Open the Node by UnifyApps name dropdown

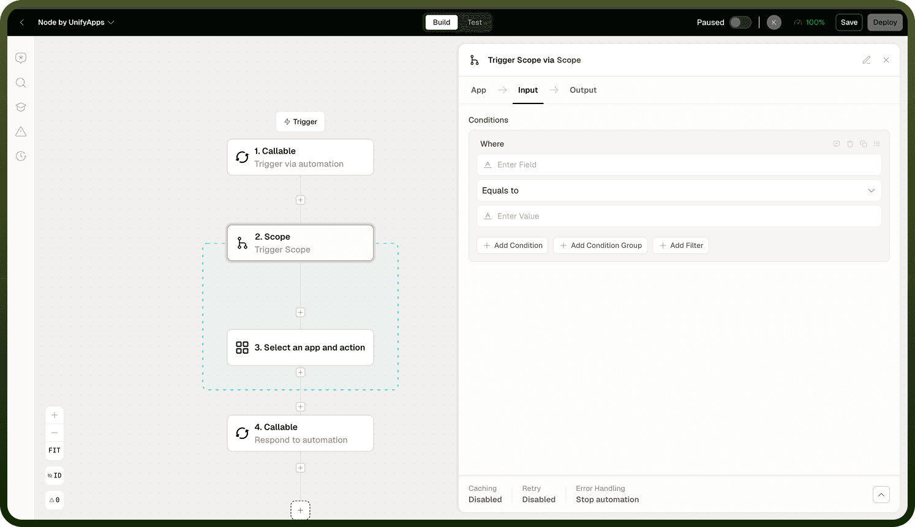click(76, 23)
